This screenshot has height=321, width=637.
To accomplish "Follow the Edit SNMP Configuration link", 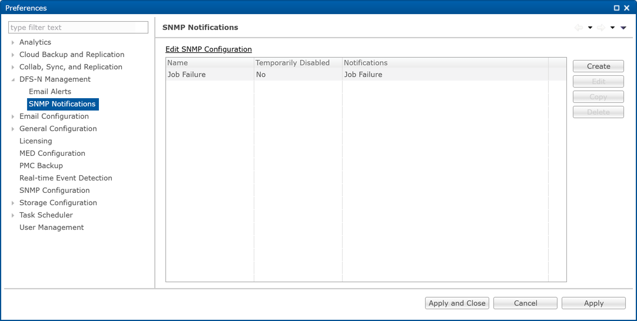I will click(x=209, y=49).
